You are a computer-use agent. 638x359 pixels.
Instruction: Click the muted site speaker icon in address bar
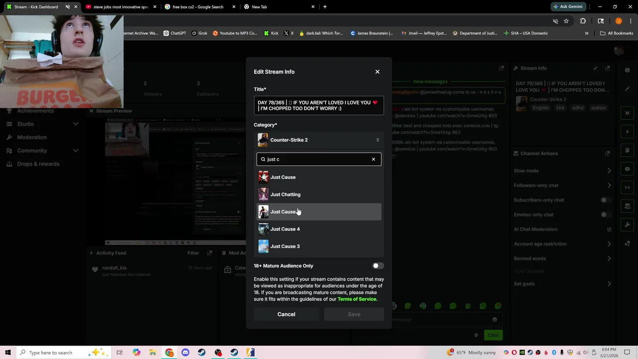pos(555,21)
